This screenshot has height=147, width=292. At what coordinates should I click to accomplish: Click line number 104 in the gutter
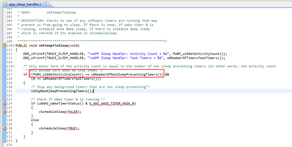click(9, 21)
